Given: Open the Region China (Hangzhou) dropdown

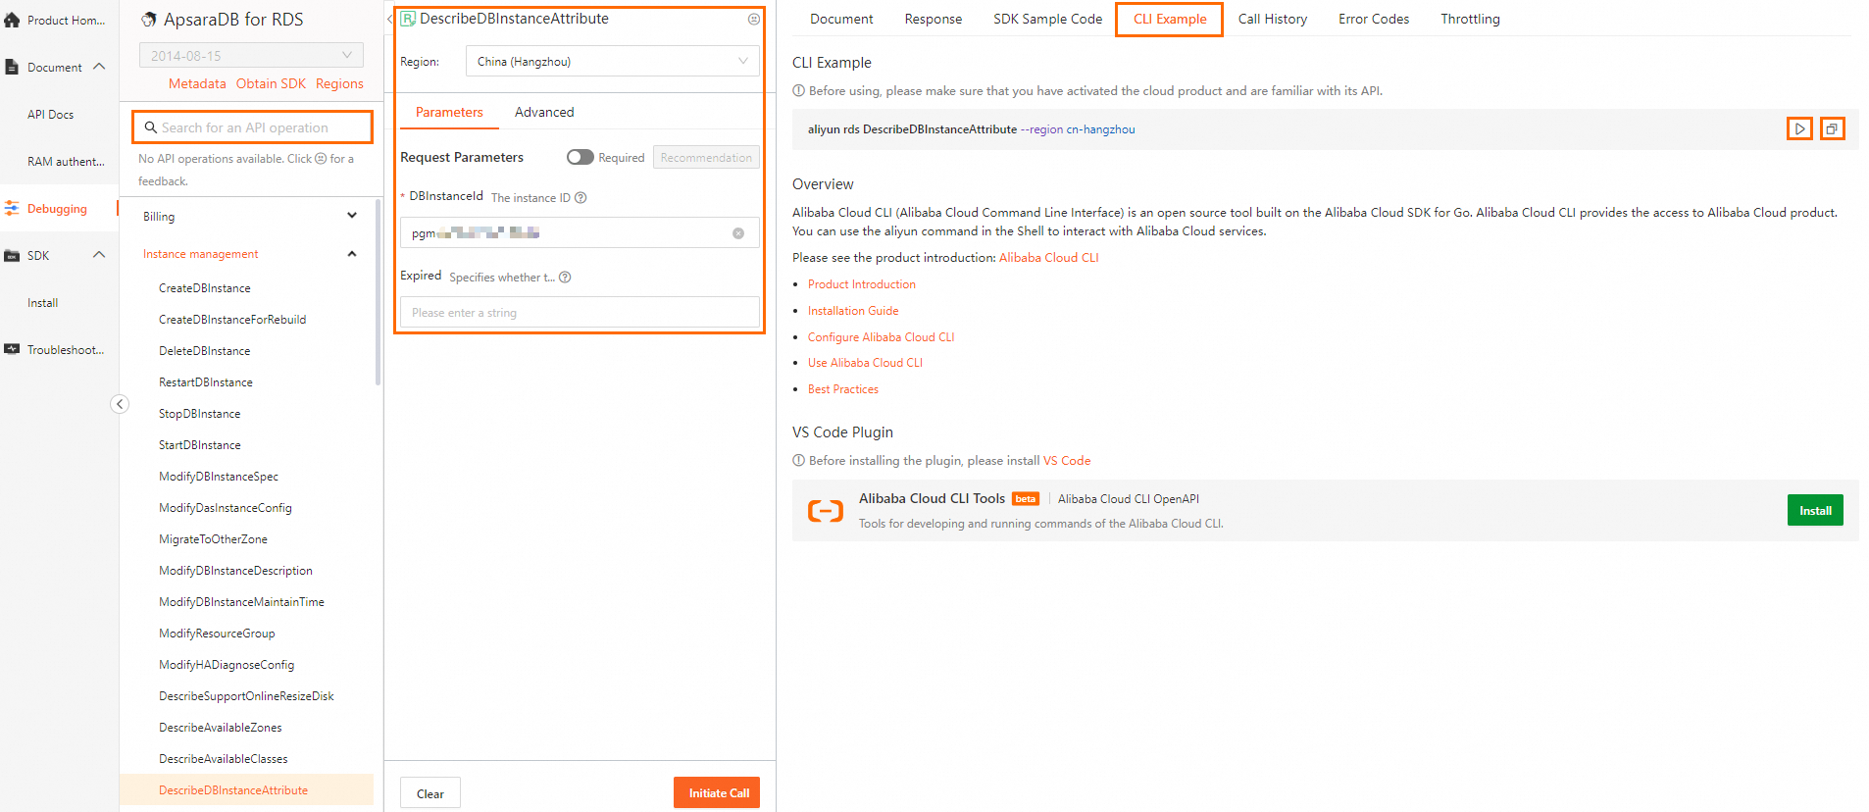Looking at the screenshot, I should (613, 61).
